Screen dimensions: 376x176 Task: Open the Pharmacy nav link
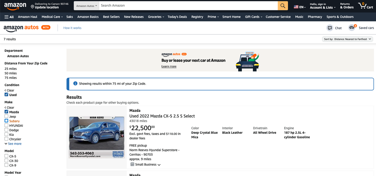[315, 17]
